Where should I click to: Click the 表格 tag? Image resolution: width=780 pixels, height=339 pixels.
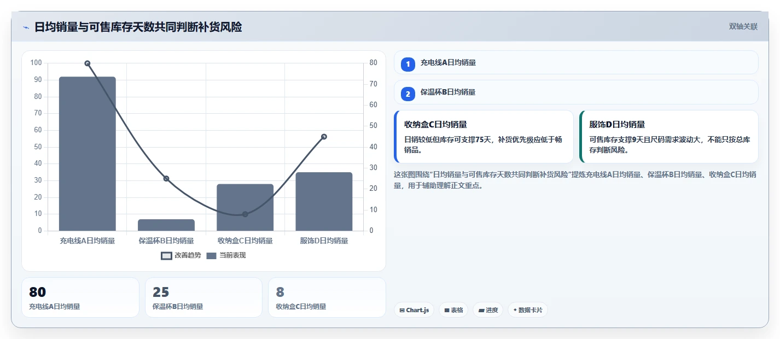tap(453, 310)
